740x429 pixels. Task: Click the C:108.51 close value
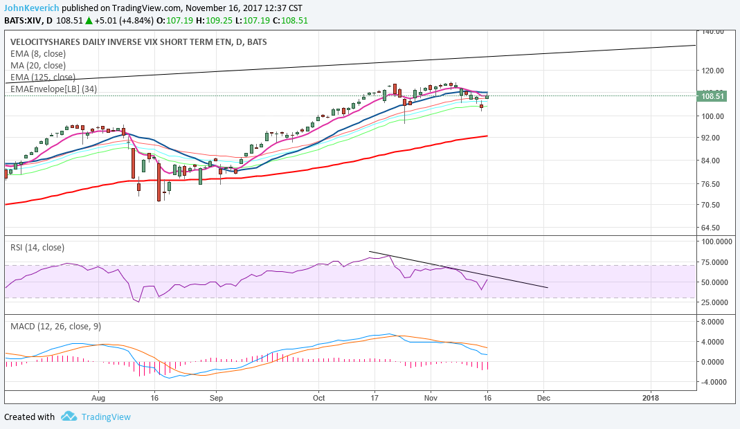coord(290,21)
